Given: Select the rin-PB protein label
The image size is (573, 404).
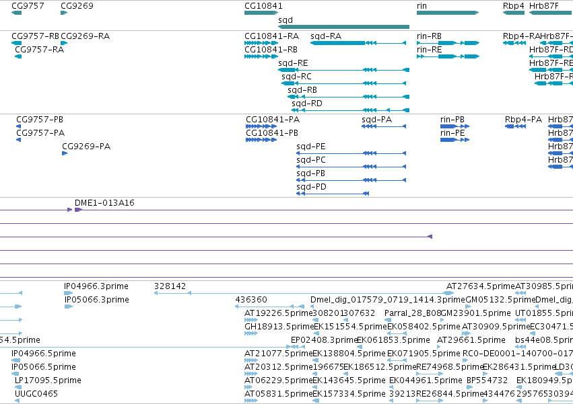Looking at the screenshot, I should (452, 120).
